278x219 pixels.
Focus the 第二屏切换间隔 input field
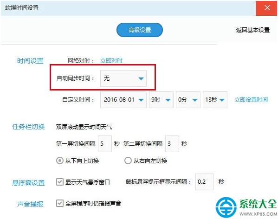(x=172, y=144)
